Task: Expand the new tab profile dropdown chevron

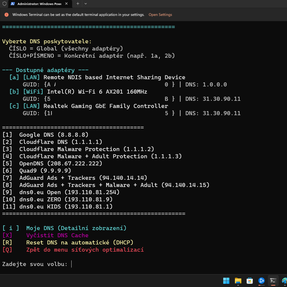Action: click(86, 4)
